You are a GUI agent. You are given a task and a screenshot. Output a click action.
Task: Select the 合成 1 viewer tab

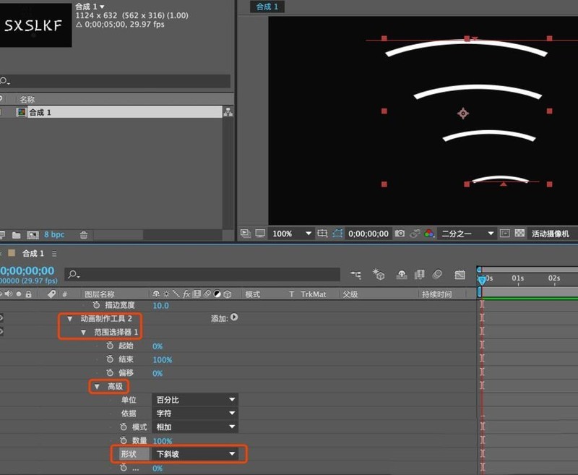267,7
